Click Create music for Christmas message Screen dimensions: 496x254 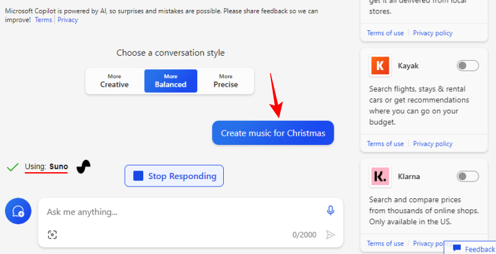[273, 133]
